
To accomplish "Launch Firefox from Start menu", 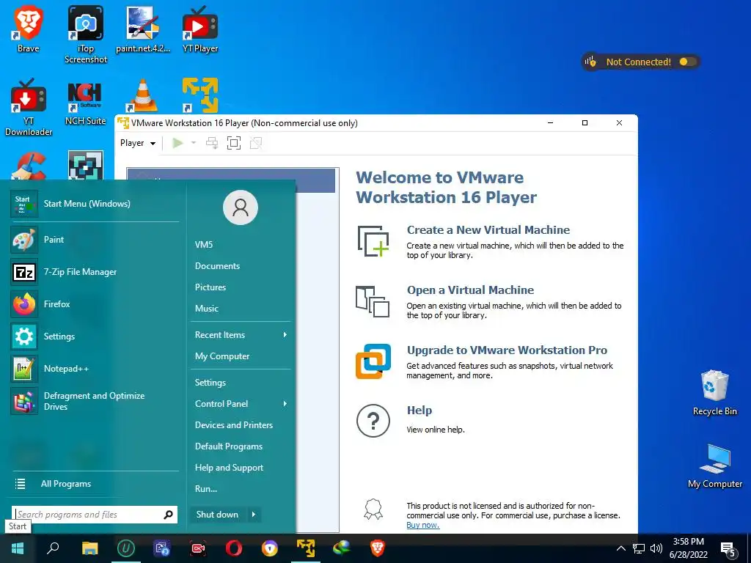I will click(95, 304).
